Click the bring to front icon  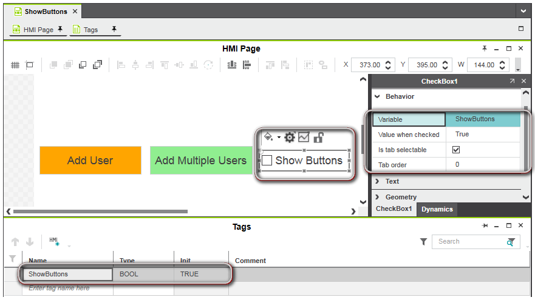point(53,65)
